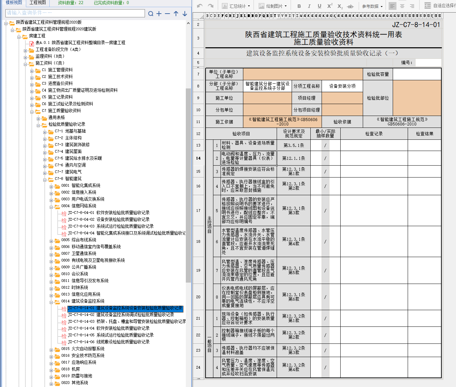Toggle strikethrough formatting
The image size is (456, 387).
tap(350, 6)
